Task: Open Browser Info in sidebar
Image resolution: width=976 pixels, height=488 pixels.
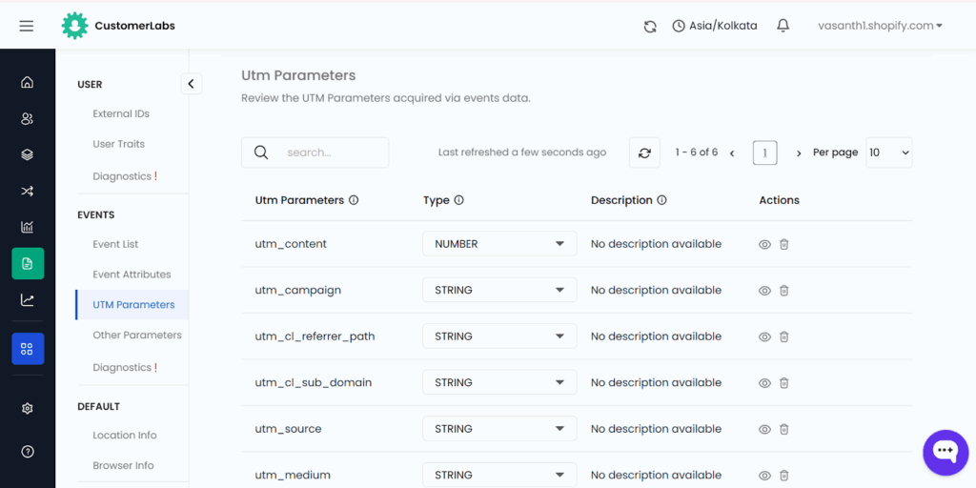Action: tap(123, 465)
